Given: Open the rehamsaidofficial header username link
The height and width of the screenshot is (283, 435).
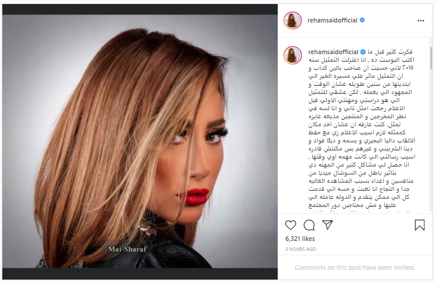Looking at the screenshot, I should tap(332, 20).
